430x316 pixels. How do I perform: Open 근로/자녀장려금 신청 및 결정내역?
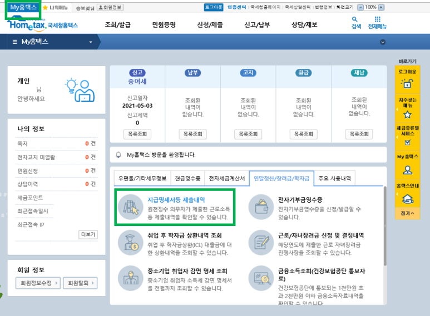click(321, 235)
